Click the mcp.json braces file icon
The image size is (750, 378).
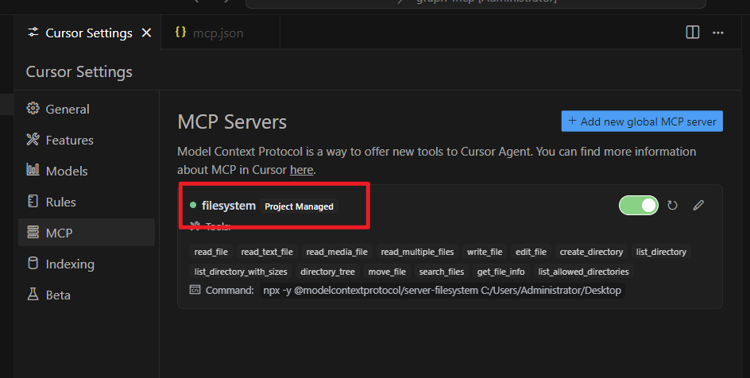coord(180,32)
